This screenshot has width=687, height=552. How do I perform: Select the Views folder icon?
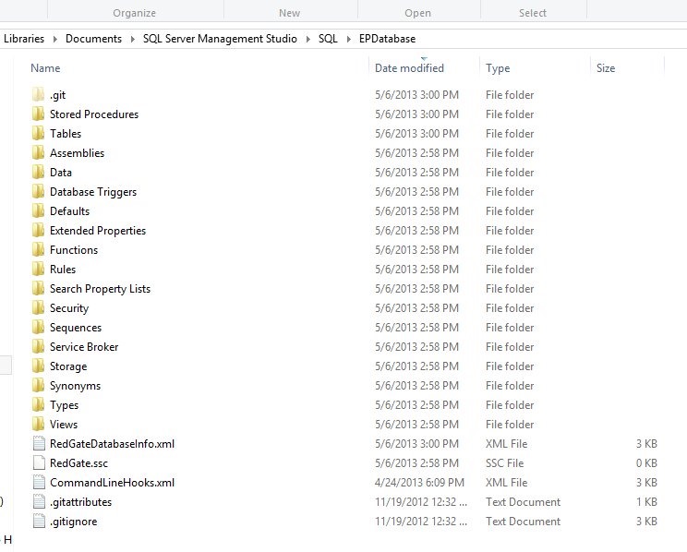tap(38, 425)
